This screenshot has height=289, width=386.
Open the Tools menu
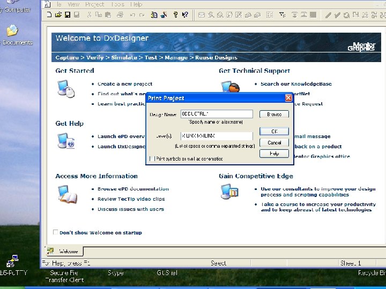pos(117,4)
